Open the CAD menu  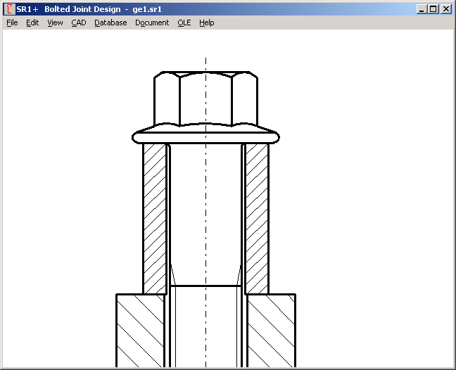(x=78, y=23)
